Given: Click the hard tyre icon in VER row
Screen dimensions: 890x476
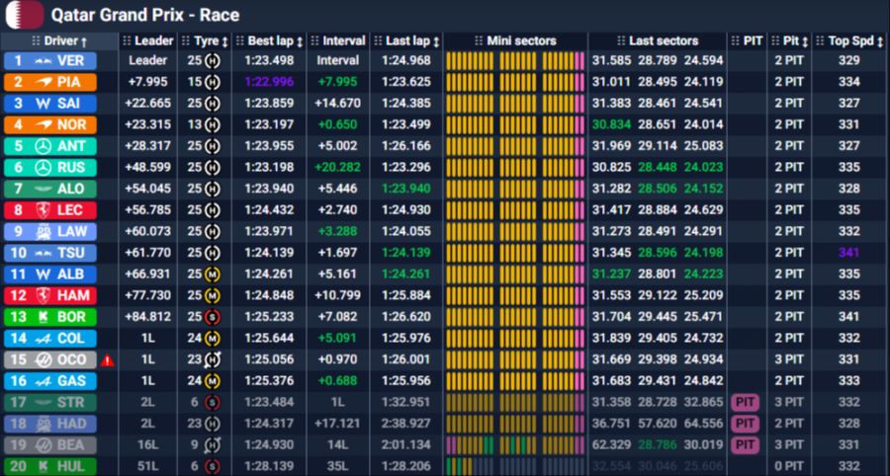Looking at the screenshot, I should [x=213, y=60].
